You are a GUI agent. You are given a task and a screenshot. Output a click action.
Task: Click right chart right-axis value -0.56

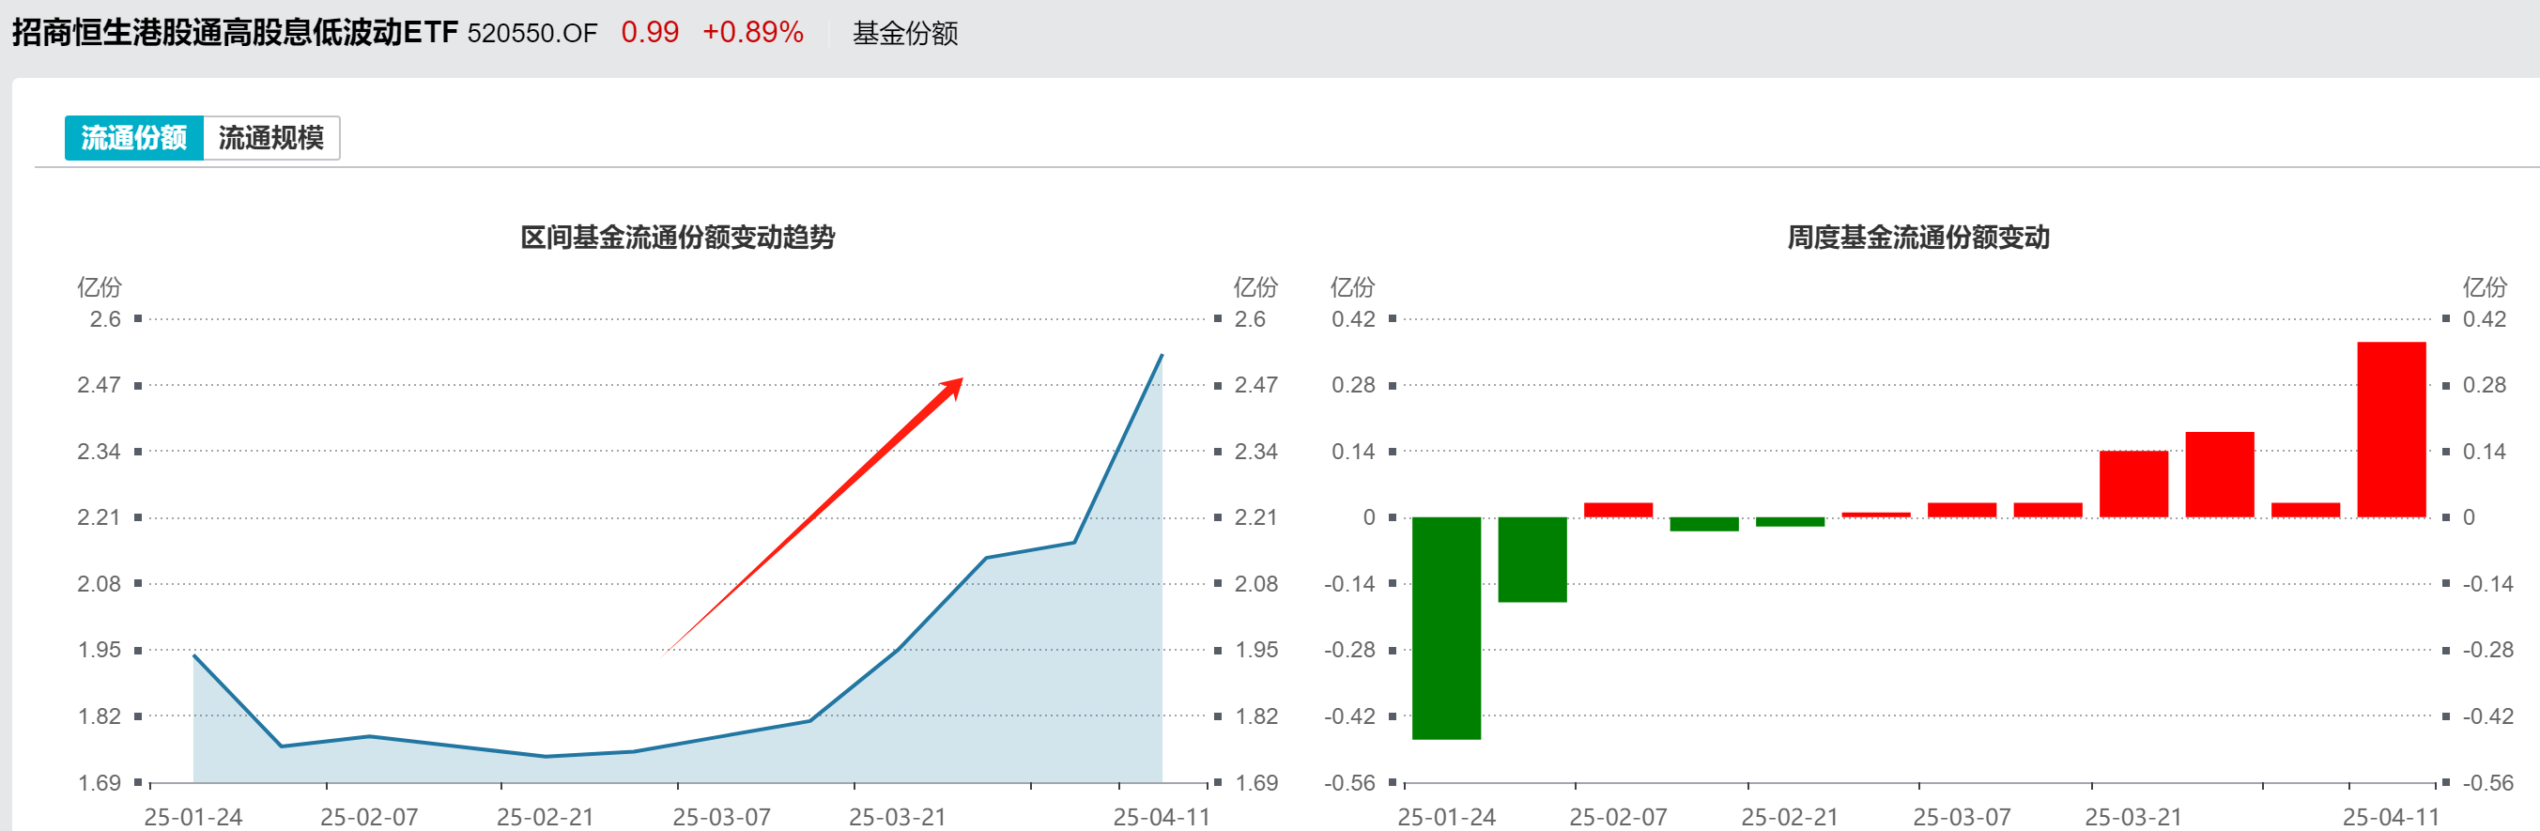2487,783
